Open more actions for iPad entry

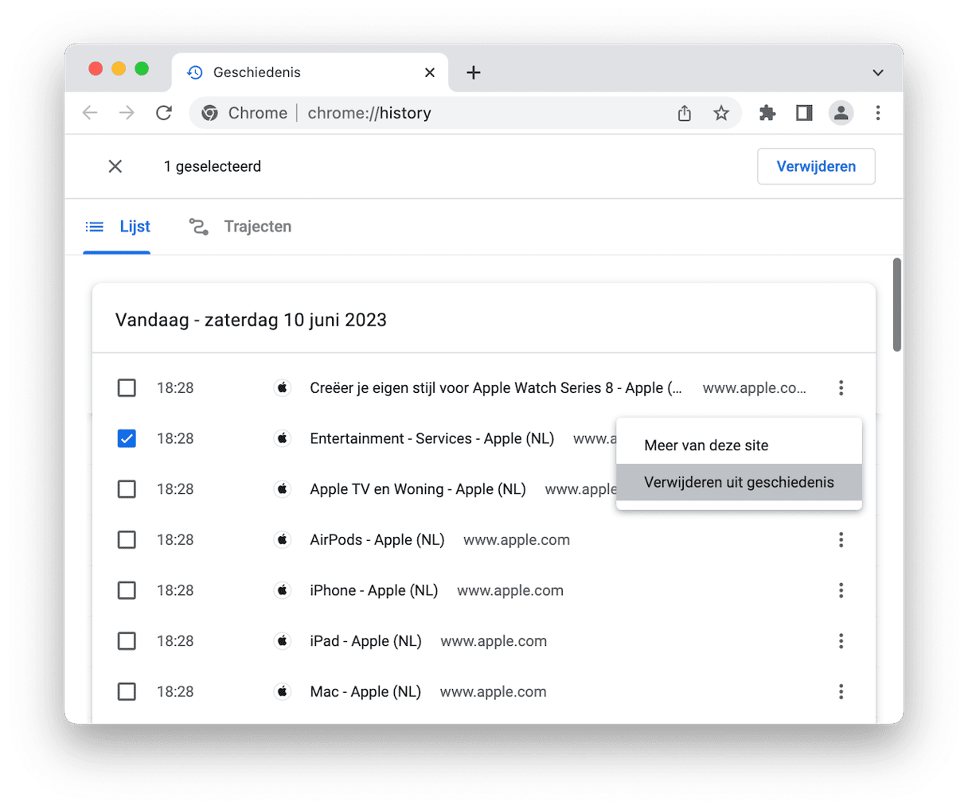841,641
